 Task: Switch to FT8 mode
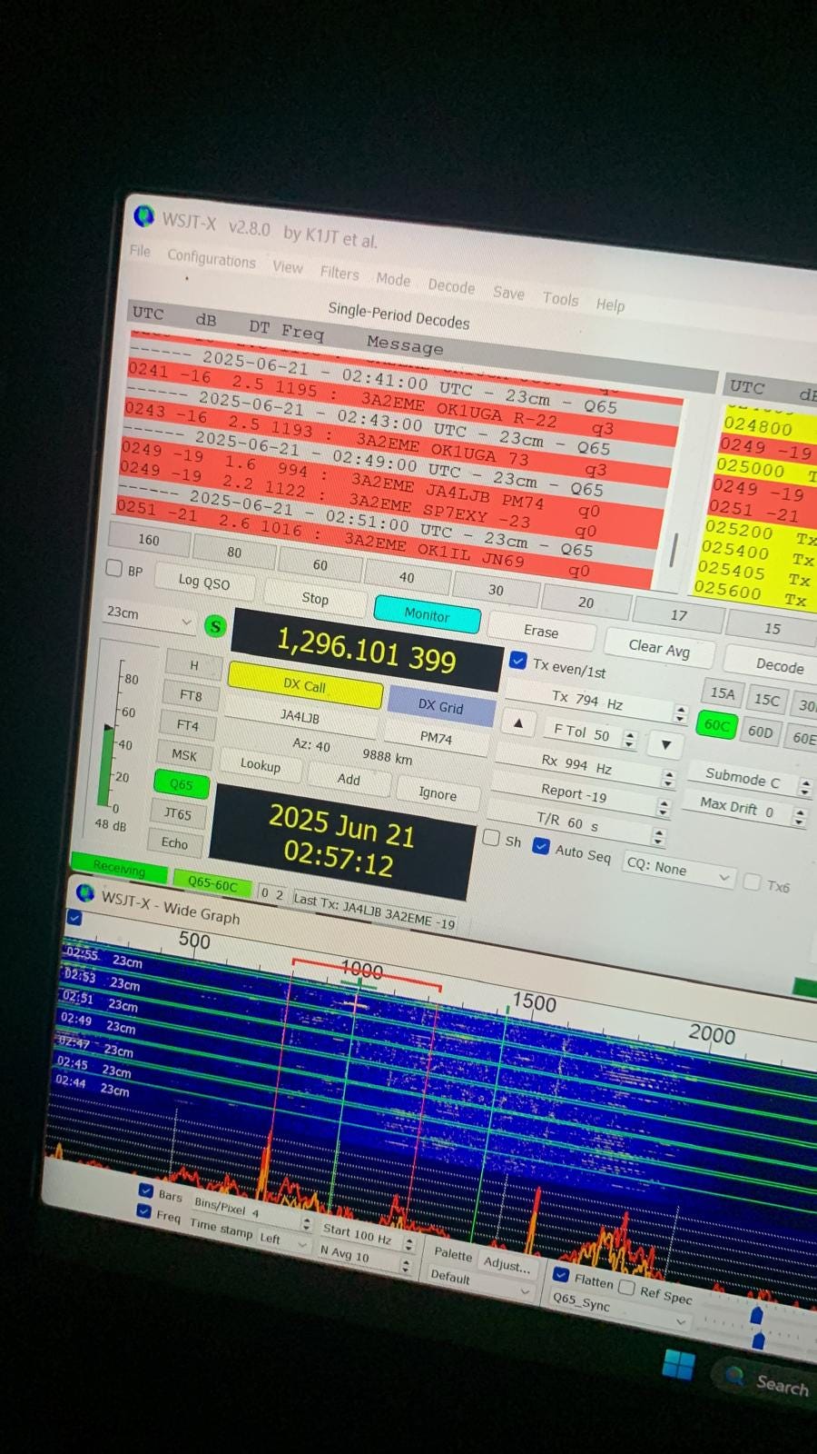(x=191, y=695)
